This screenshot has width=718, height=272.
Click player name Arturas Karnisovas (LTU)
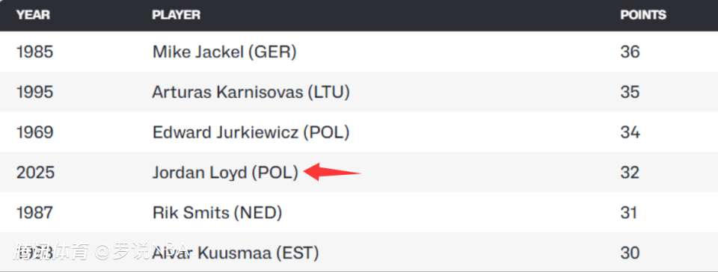pos(251,93)
